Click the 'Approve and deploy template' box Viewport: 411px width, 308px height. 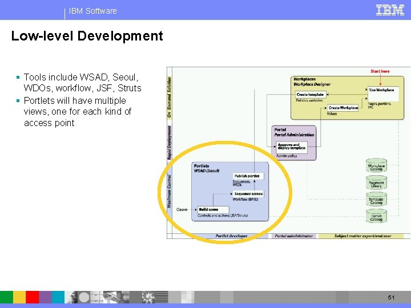pos(292,147)
